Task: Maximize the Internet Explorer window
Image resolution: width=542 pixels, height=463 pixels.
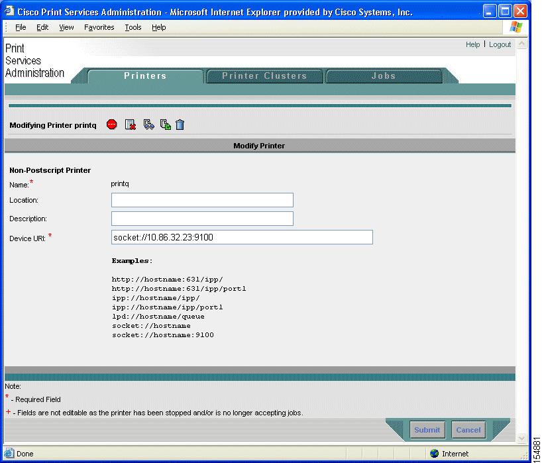Action: pyautogui.click(x=505, y=11)
